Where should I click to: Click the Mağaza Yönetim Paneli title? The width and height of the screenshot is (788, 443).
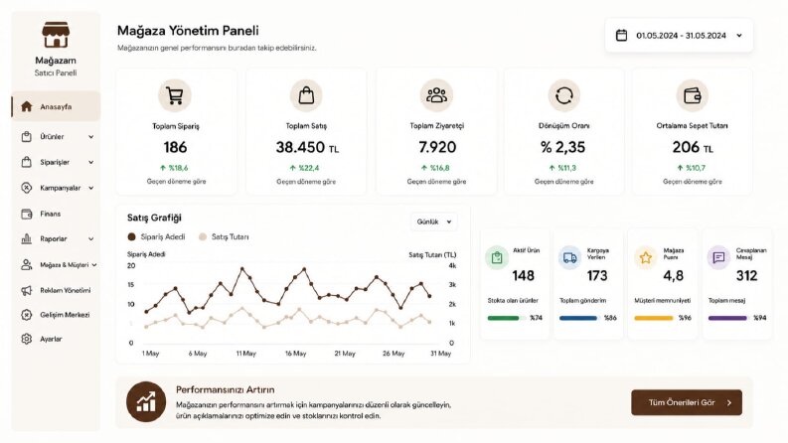[x=188, y=31]
